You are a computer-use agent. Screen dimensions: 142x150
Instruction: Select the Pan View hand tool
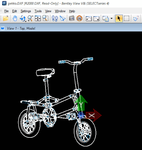click(x=15, y=19)
